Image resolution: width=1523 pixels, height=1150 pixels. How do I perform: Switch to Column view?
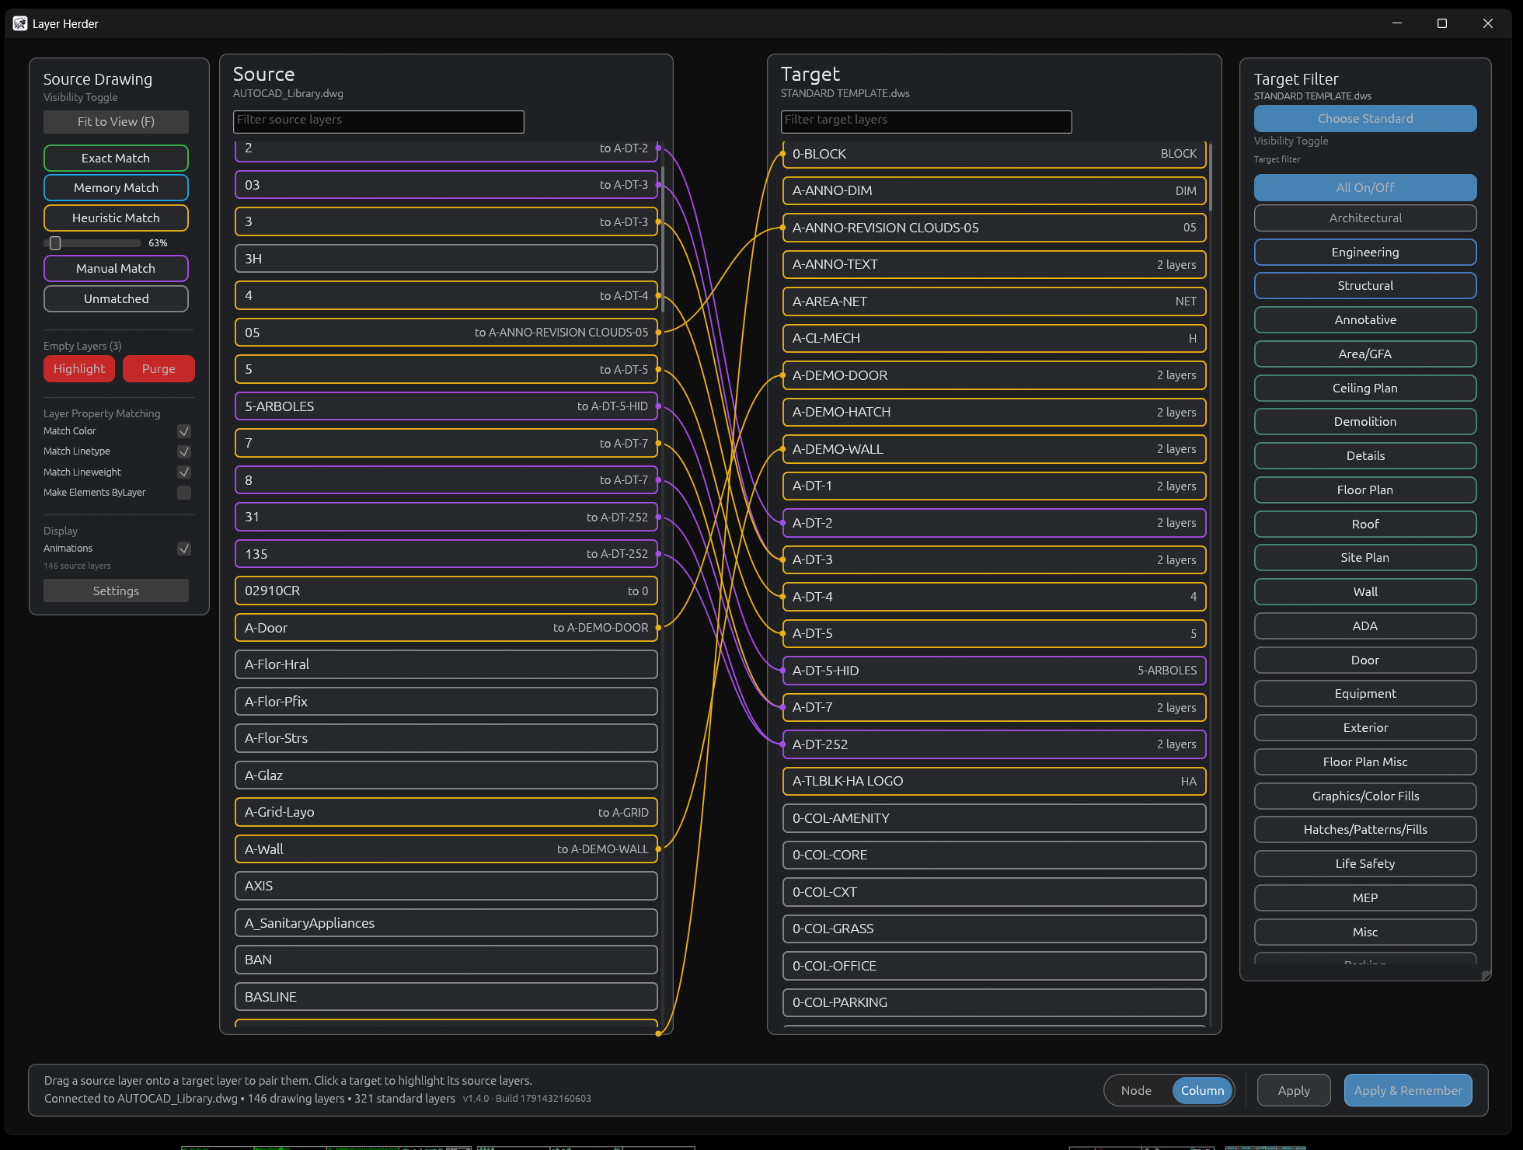coord(1202,1090)
